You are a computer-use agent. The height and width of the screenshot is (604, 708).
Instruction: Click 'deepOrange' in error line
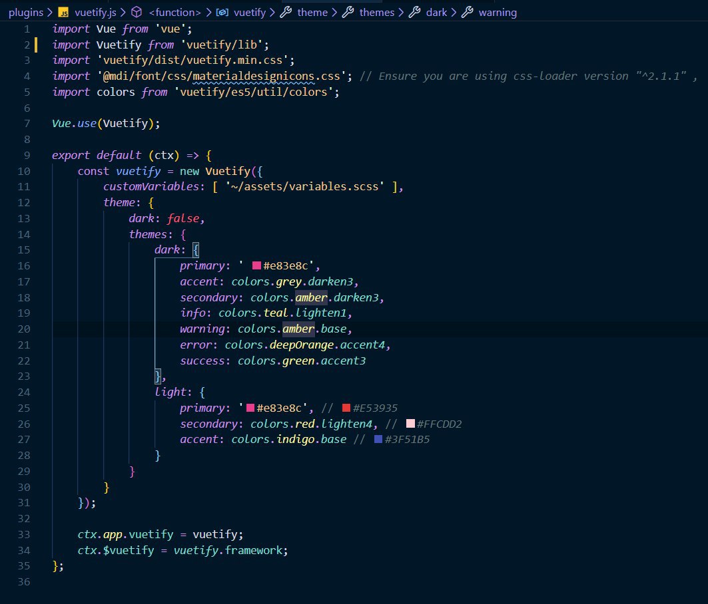point(302,345)
